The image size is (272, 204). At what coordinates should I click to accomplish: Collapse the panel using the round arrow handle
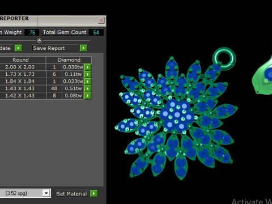click(x=39, y=40)
